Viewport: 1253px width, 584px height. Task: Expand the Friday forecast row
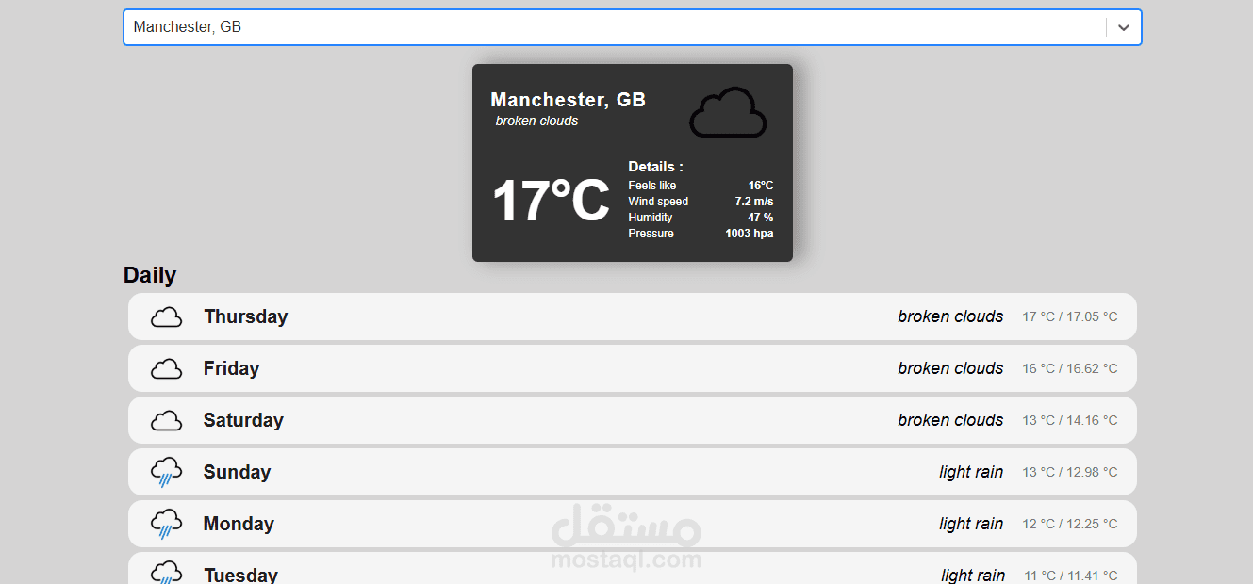tap(633, 368)
